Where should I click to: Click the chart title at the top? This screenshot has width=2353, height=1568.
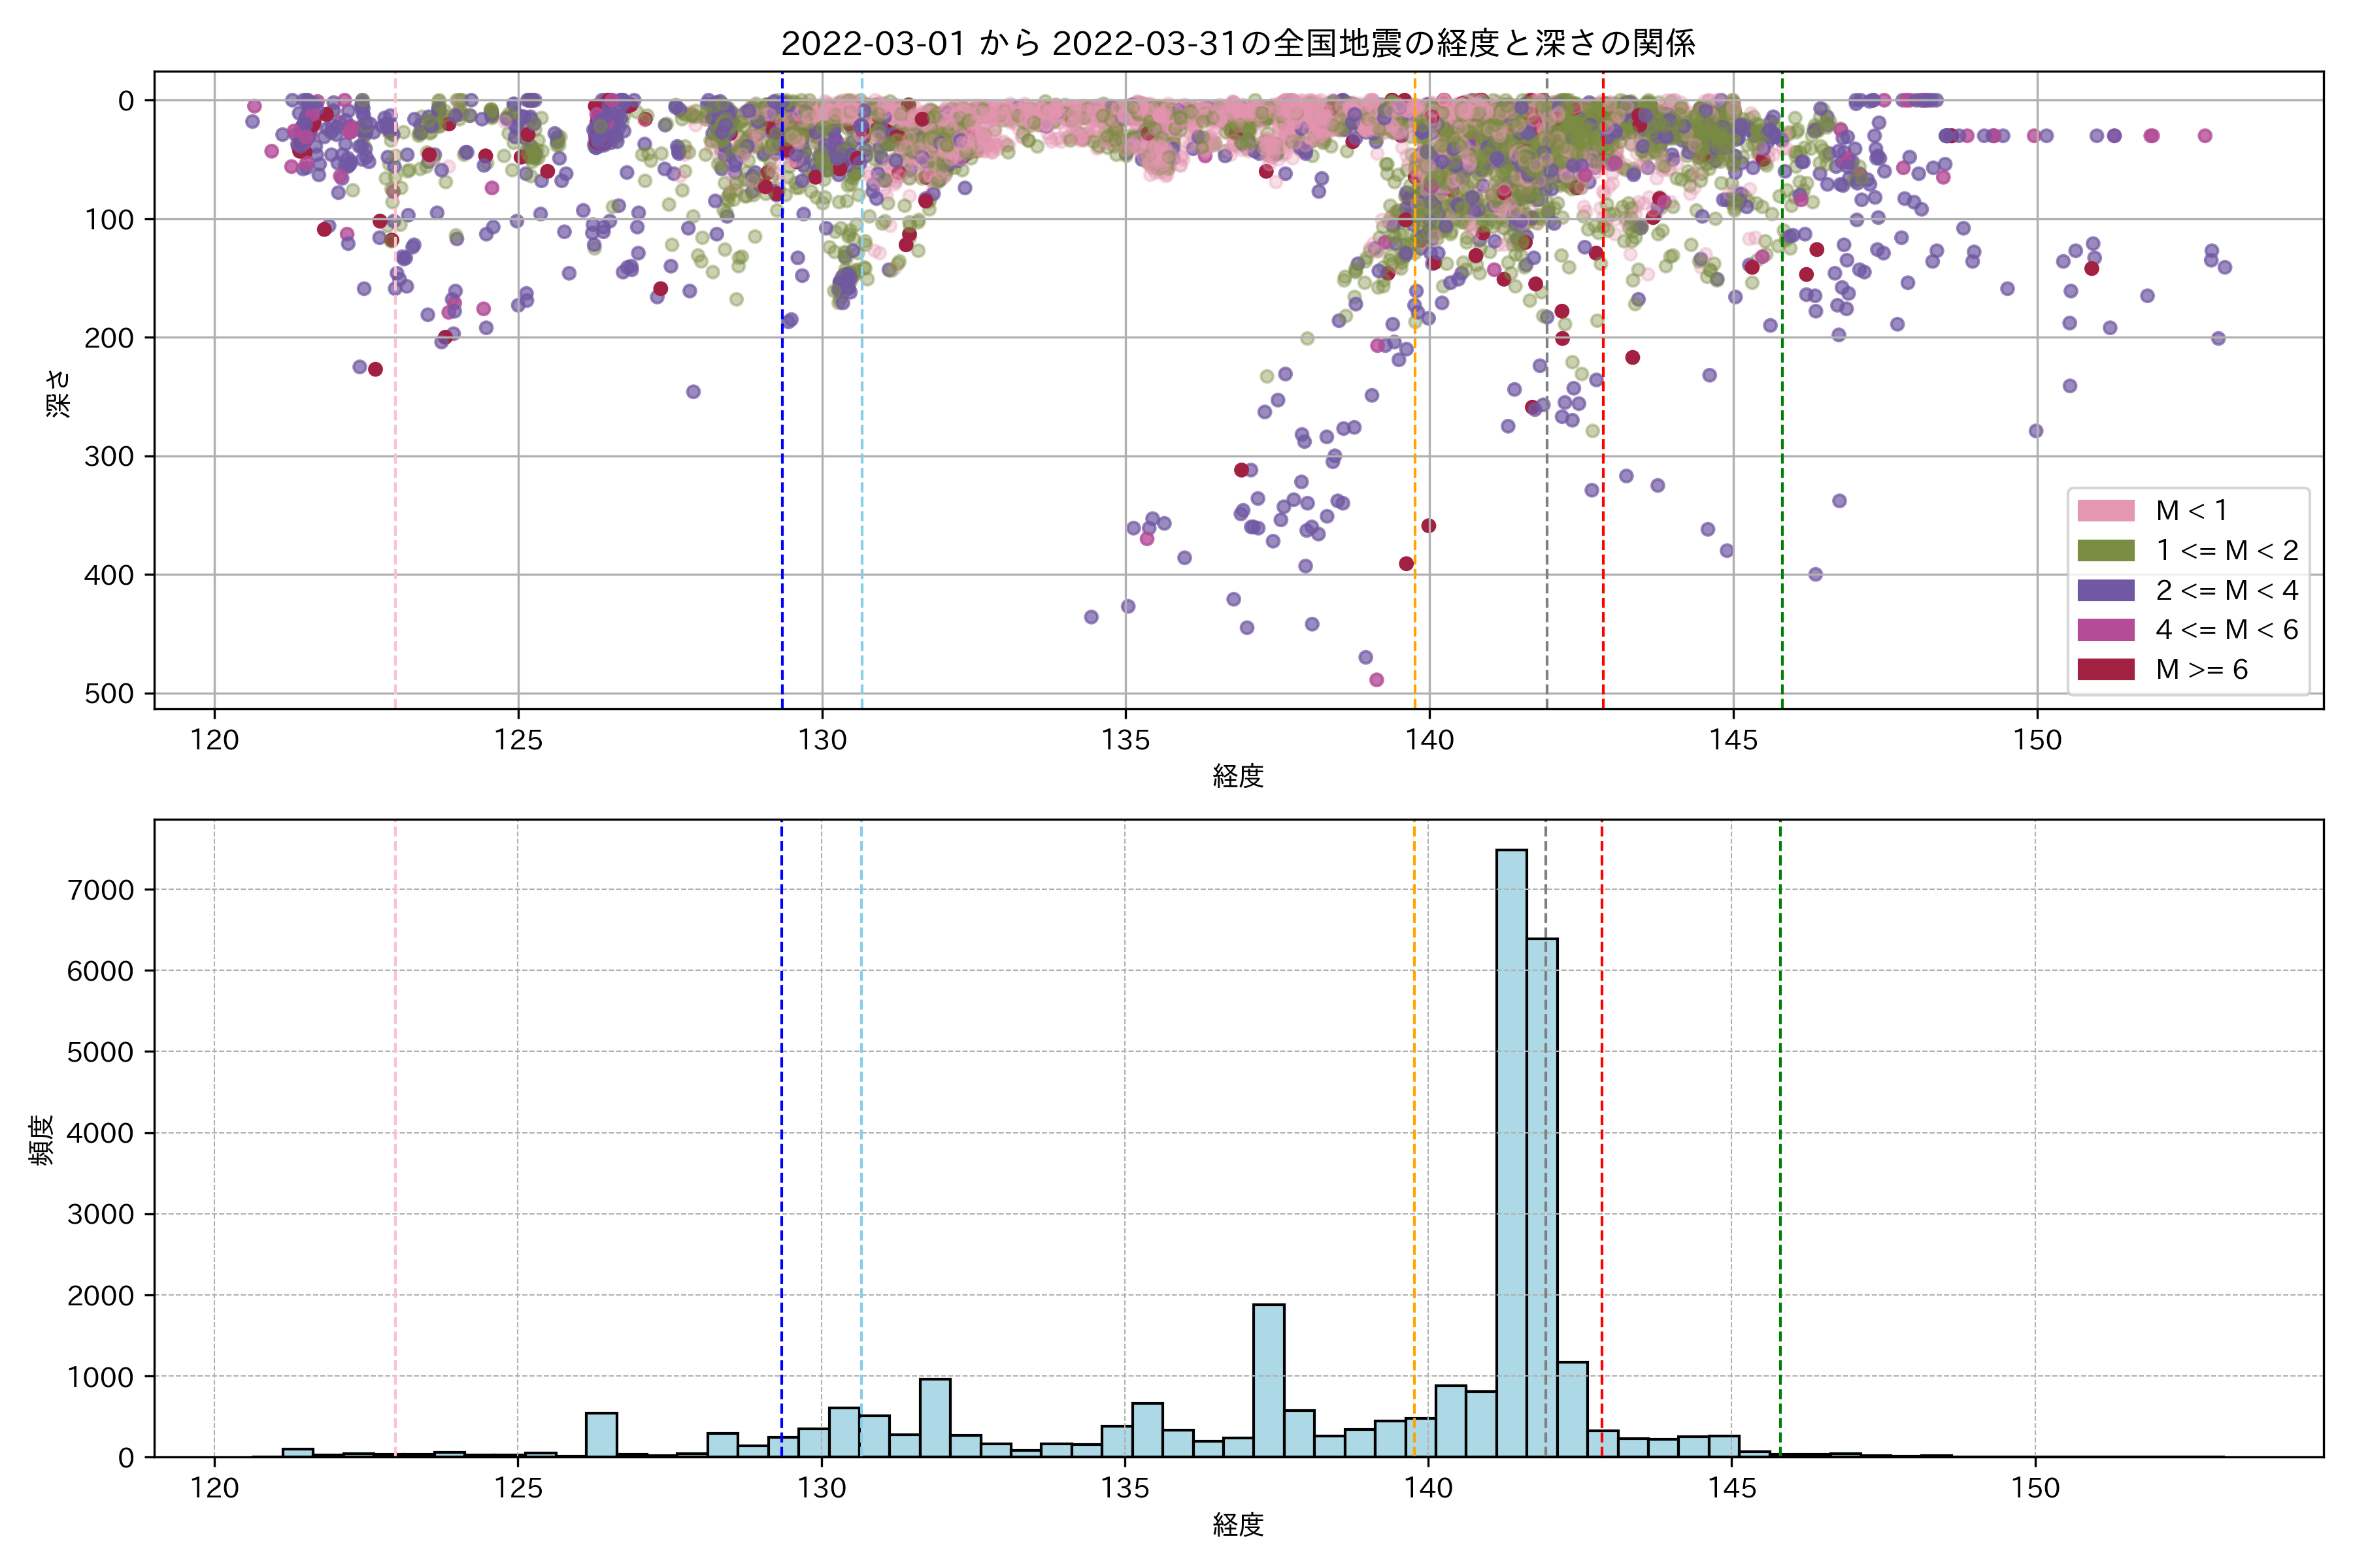1237,43
